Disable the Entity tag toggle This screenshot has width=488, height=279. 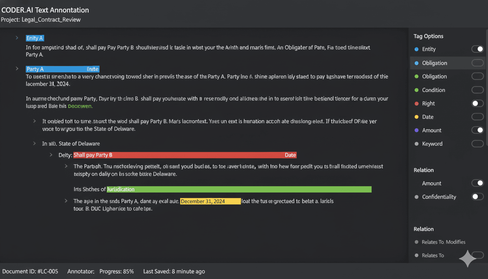[x=477, y=49]
